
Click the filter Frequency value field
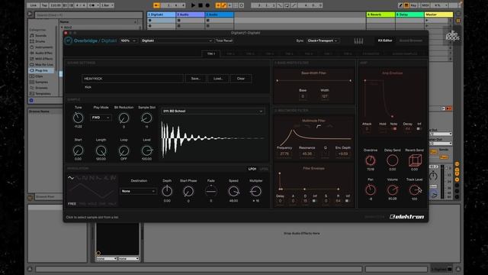pyautogui.click(x=284, y=154)
